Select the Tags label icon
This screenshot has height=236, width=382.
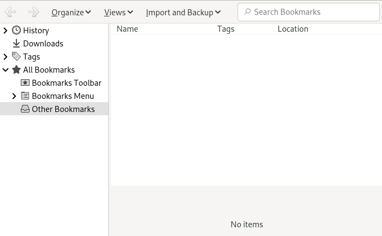16,57
